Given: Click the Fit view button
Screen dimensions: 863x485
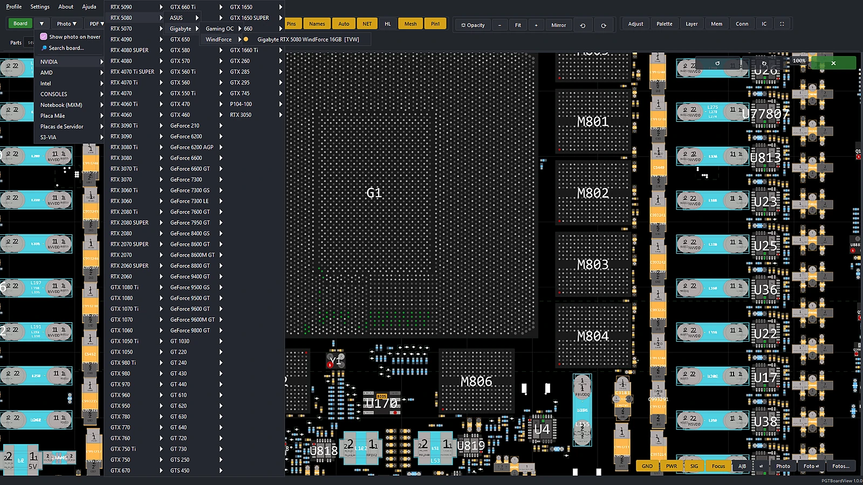Looking at the screenshot, I should point(518,25).
